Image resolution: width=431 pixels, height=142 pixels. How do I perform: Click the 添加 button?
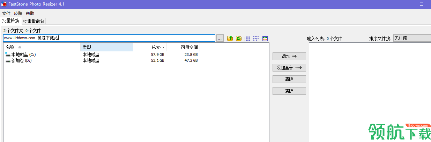(x=289, y=56)
